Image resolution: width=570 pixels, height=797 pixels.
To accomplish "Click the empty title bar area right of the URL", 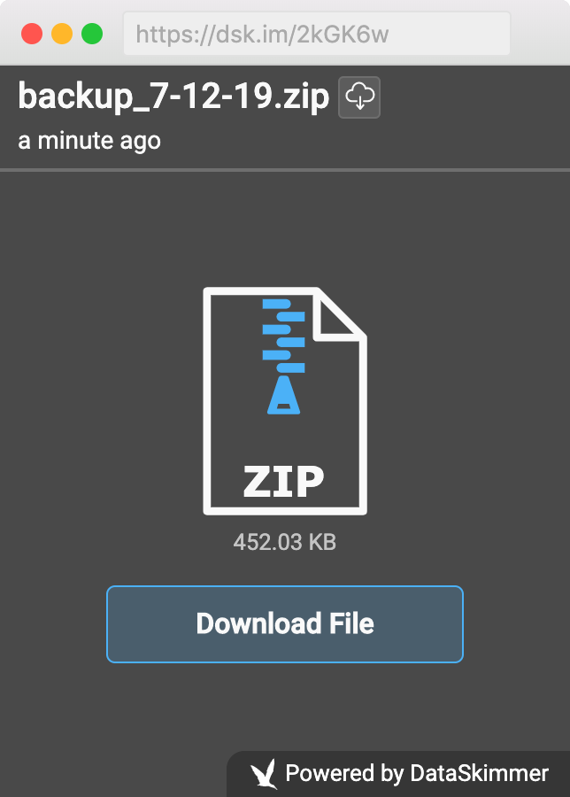I will [540, 34].
